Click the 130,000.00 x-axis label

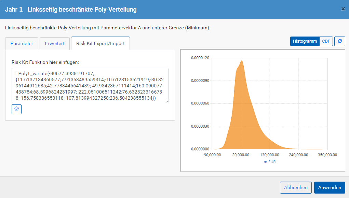(270, 155)
